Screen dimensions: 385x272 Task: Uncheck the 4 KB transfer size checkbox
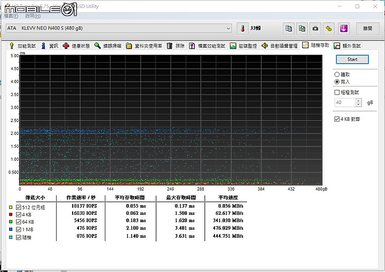[18, 215]
